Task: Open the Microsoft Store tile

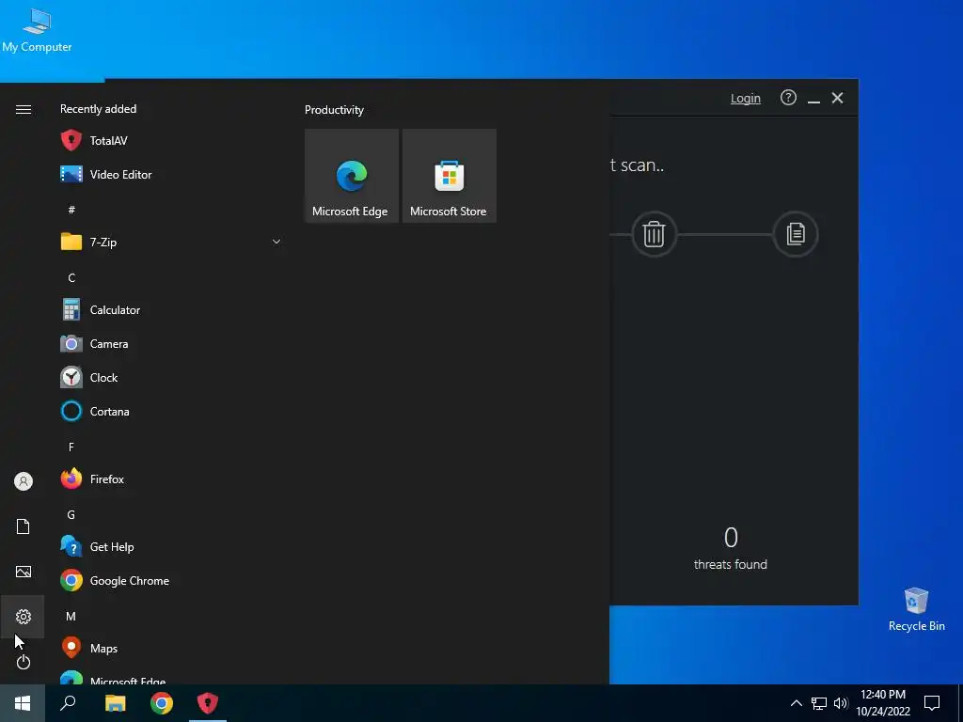Action: pos(449,176)
